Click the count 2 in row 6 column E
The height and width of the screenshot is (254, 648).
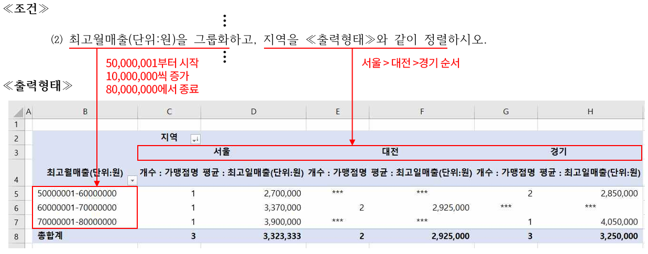pos(361,208)
